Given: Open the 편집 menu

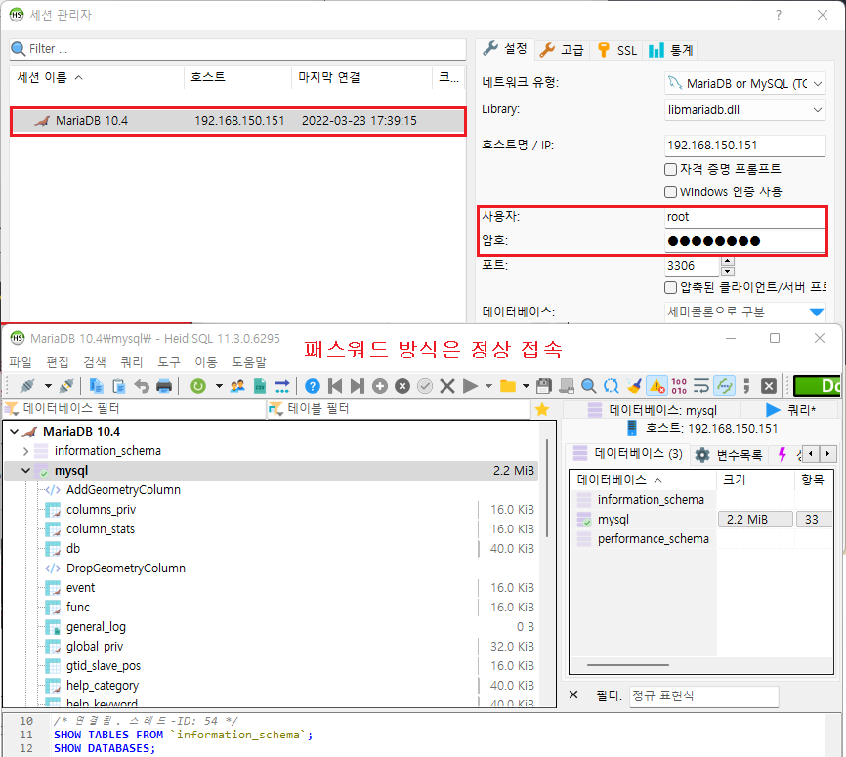Looking at the screenshot, I should click(x=58, y=362).
